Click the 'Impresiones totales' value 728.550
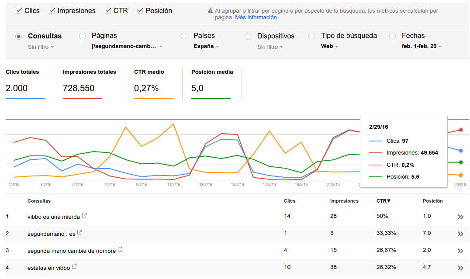This screenshot has width=470, height=279. point(79,88)
